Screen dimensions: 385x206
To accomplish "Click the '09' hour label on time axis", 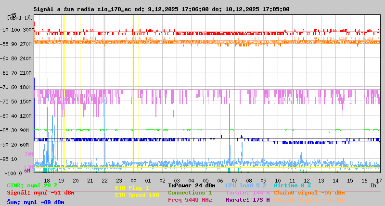I will [263, 181].
